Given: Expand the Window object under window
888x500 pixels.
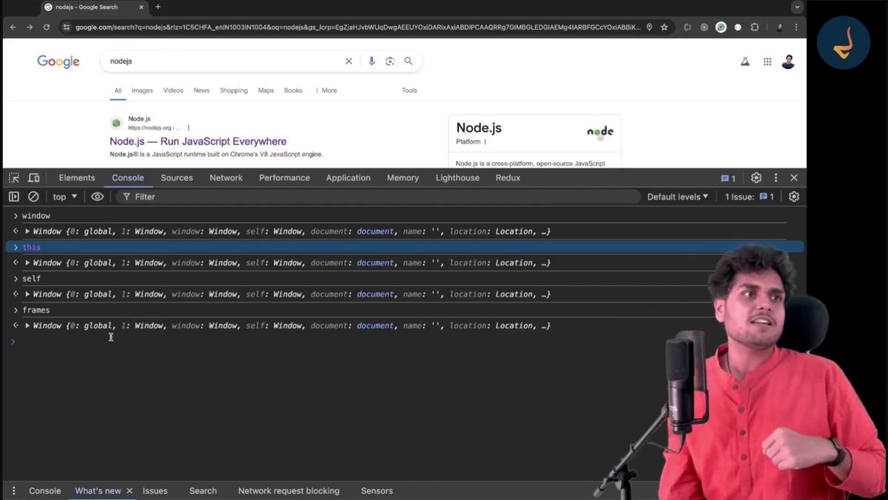Looking at the screenshot, I should [x=27, y=231].
